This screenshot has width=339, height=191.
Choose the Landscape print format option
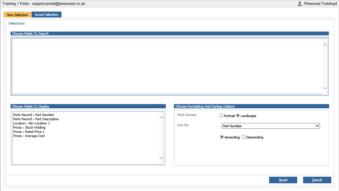tap(238, 116)
